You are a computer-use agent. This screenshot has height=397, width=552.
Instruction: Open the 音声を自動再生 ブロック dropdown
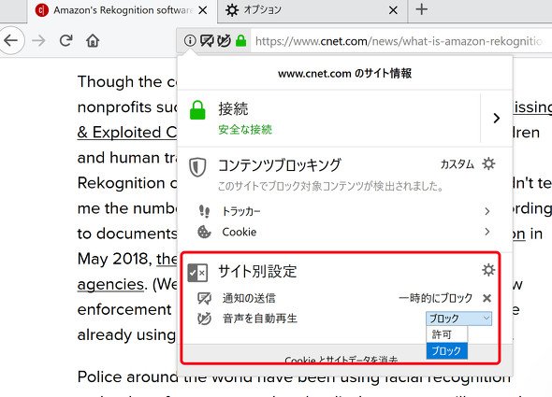pyautogui.click(x=459, y=319)
